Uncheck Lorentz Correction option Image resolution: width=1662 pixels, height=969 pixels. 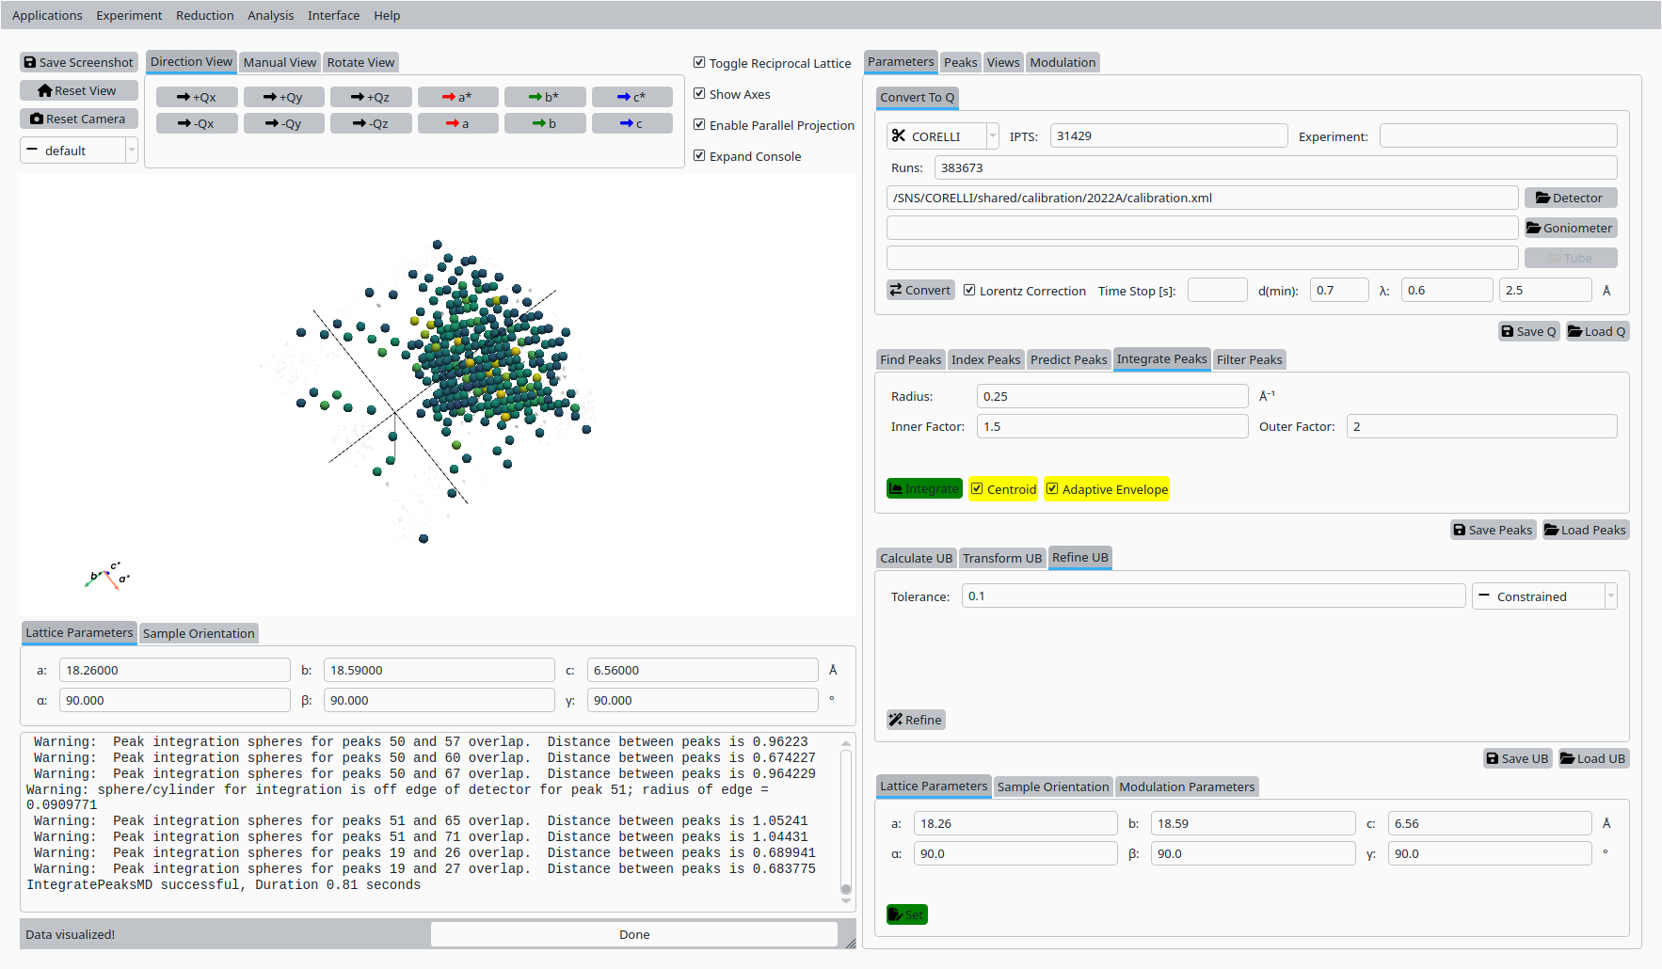pos(969,291)
